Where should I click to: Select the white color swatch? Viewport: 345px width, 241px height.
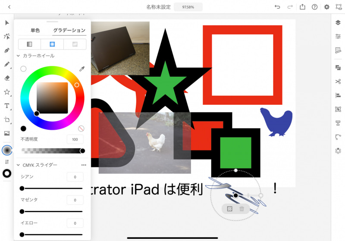click(x=23, y=69)
